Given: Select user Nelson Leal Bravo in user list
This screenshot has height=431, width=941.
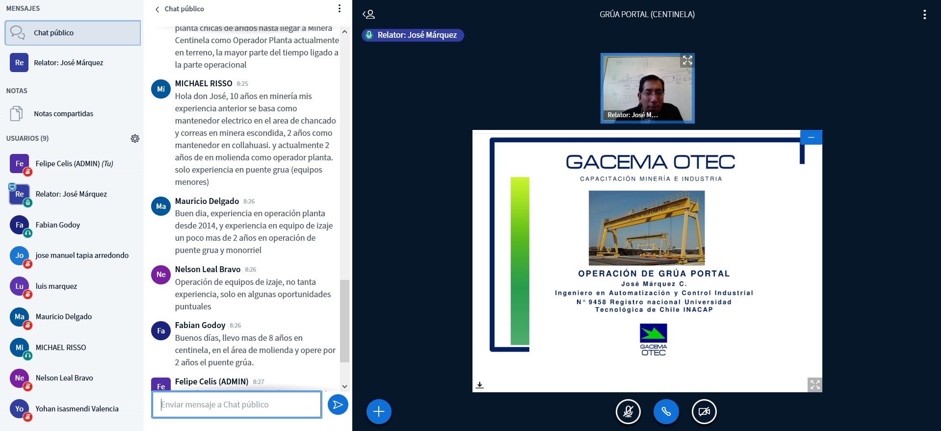Looking at the screenshot, I should coord(73,378).
